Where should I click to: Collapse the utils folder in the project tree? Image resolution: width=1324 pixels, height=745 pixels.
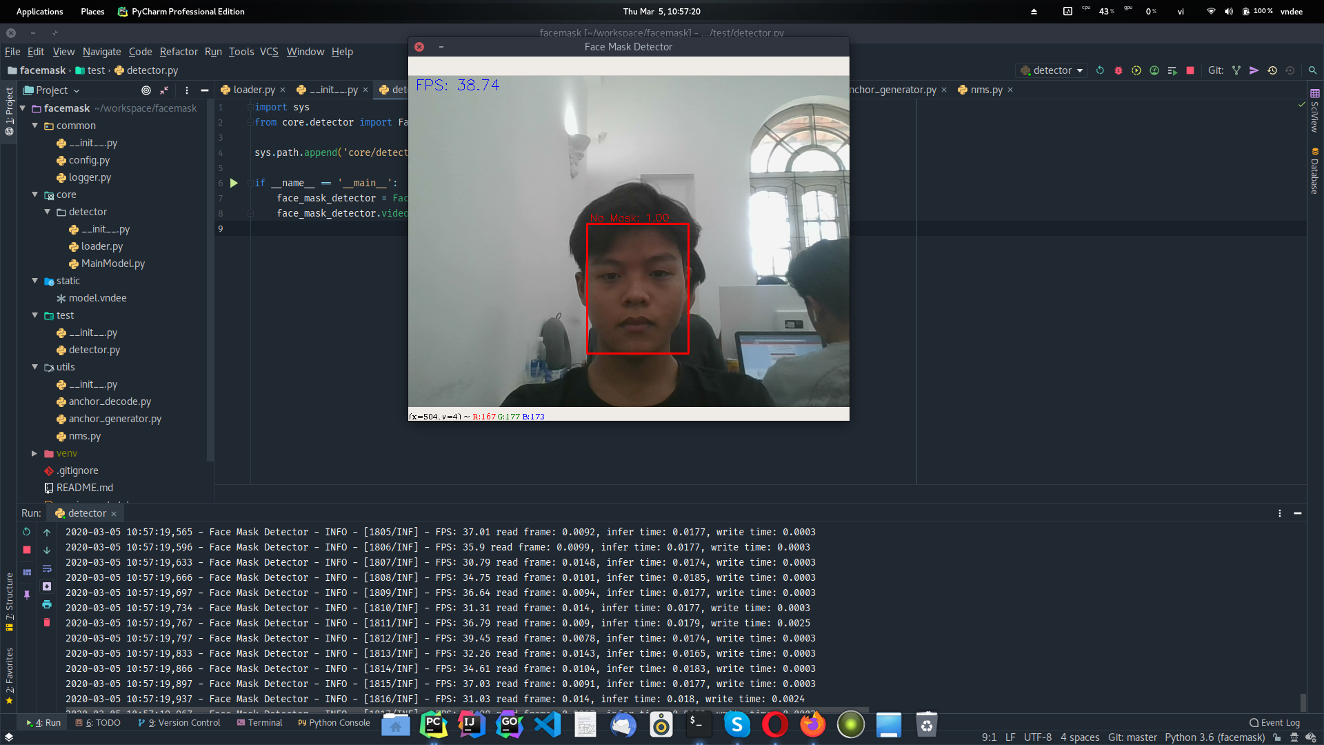point(34,367)
